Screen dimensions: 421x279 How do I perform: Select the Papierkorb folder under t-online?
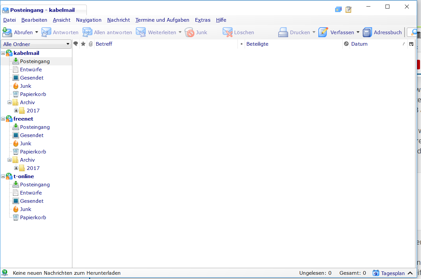coord(33,218)
